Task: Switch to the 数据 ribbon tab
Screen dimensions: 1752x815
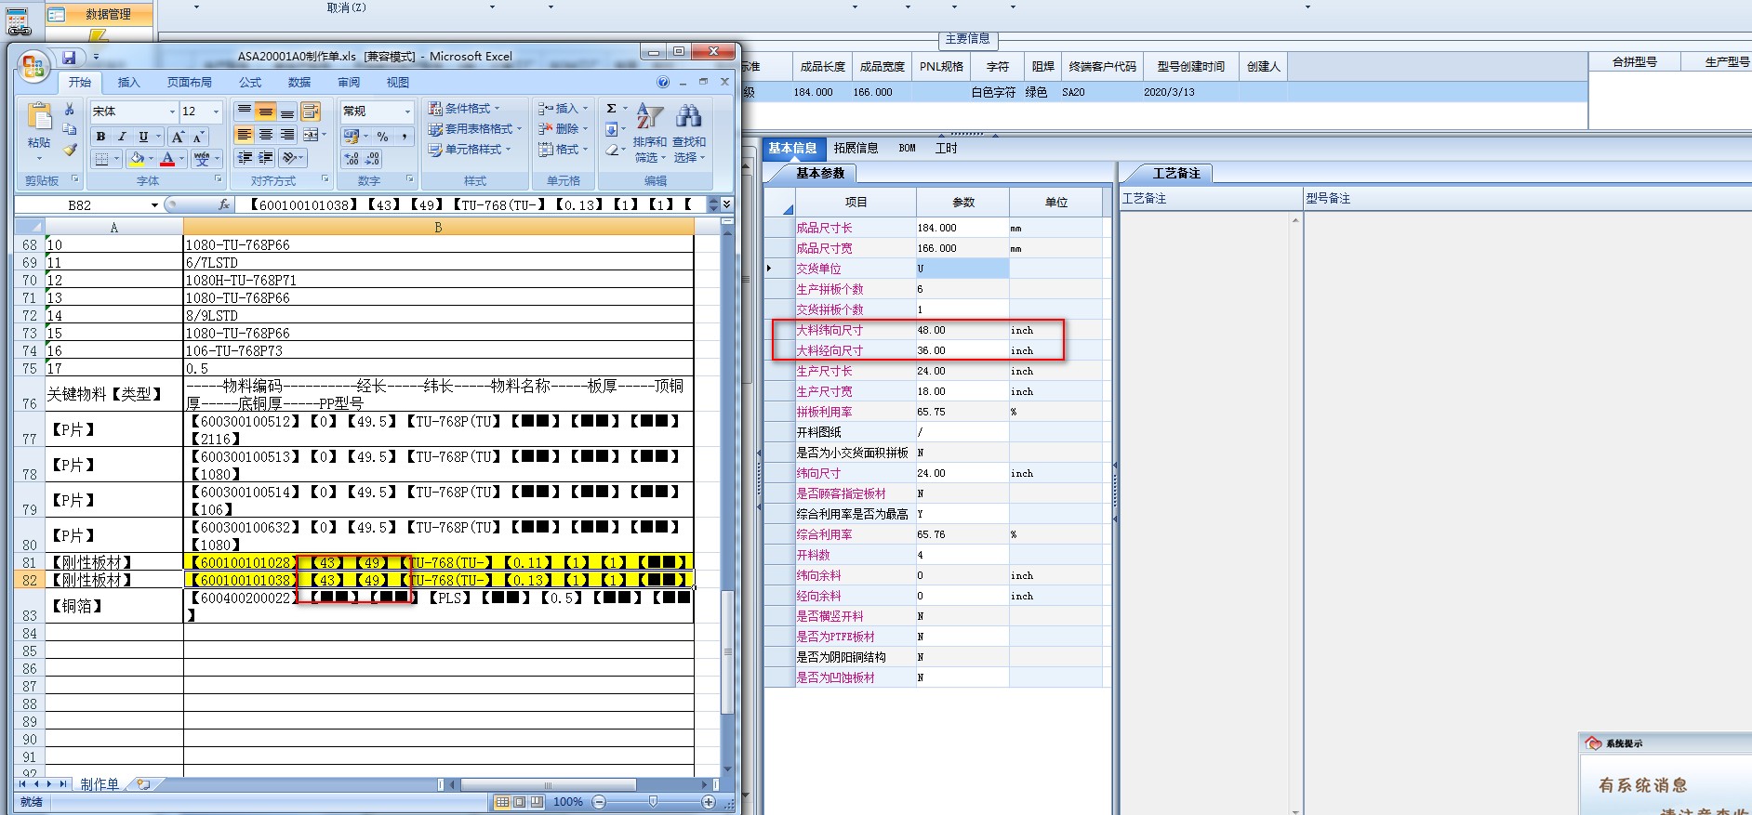Action: pyautogui.click(x=299, y=83)
